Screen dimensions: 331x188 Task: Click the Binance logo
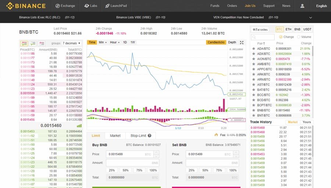click(26, 6)
